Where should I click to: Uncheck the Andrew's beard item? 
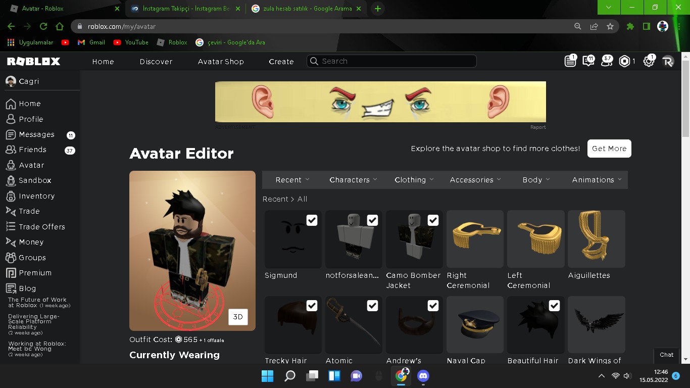coord(433,306)
